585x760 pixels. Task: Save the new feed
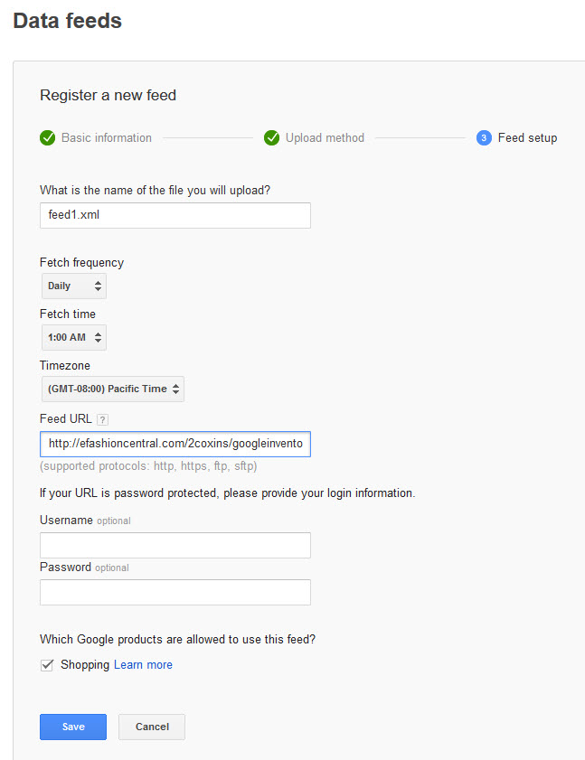73,727
